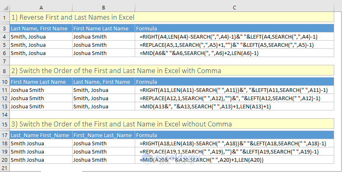This screenshot has height=172, width=342.
Task: Select cell B4 'Joshua Smith'
Action: click(x=103, y=37)
